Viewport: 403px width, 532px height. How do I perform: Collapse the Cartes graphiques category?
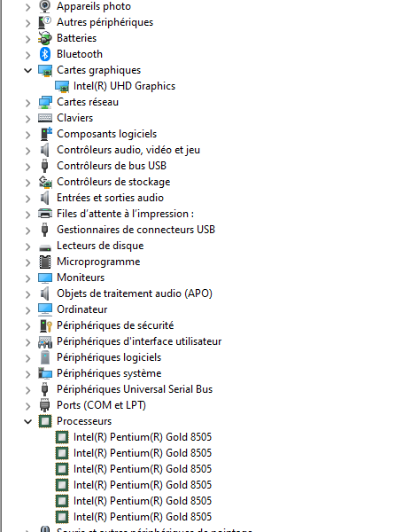tap(27, 70)
